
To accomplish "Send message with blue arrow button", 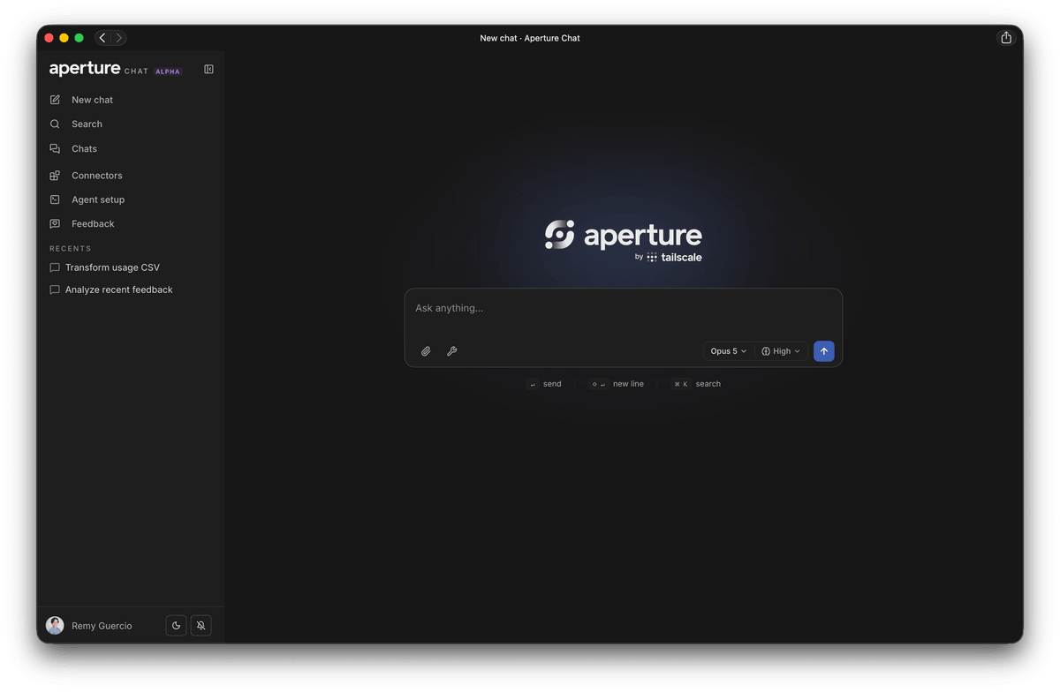I will 823,351.
